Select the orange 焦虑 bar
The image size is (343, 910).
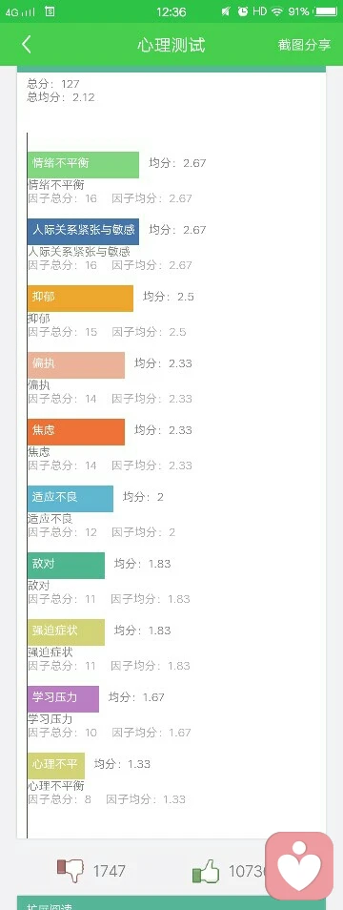pos(76,432)
